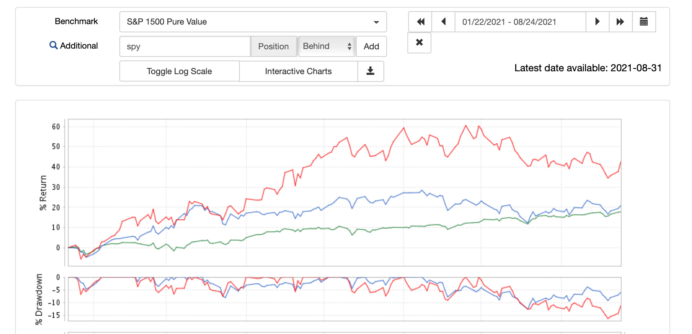Click the date range field 01/22/2021 - 08/24/2021
This screenshot has width=692, height=334.
(520, 22)
